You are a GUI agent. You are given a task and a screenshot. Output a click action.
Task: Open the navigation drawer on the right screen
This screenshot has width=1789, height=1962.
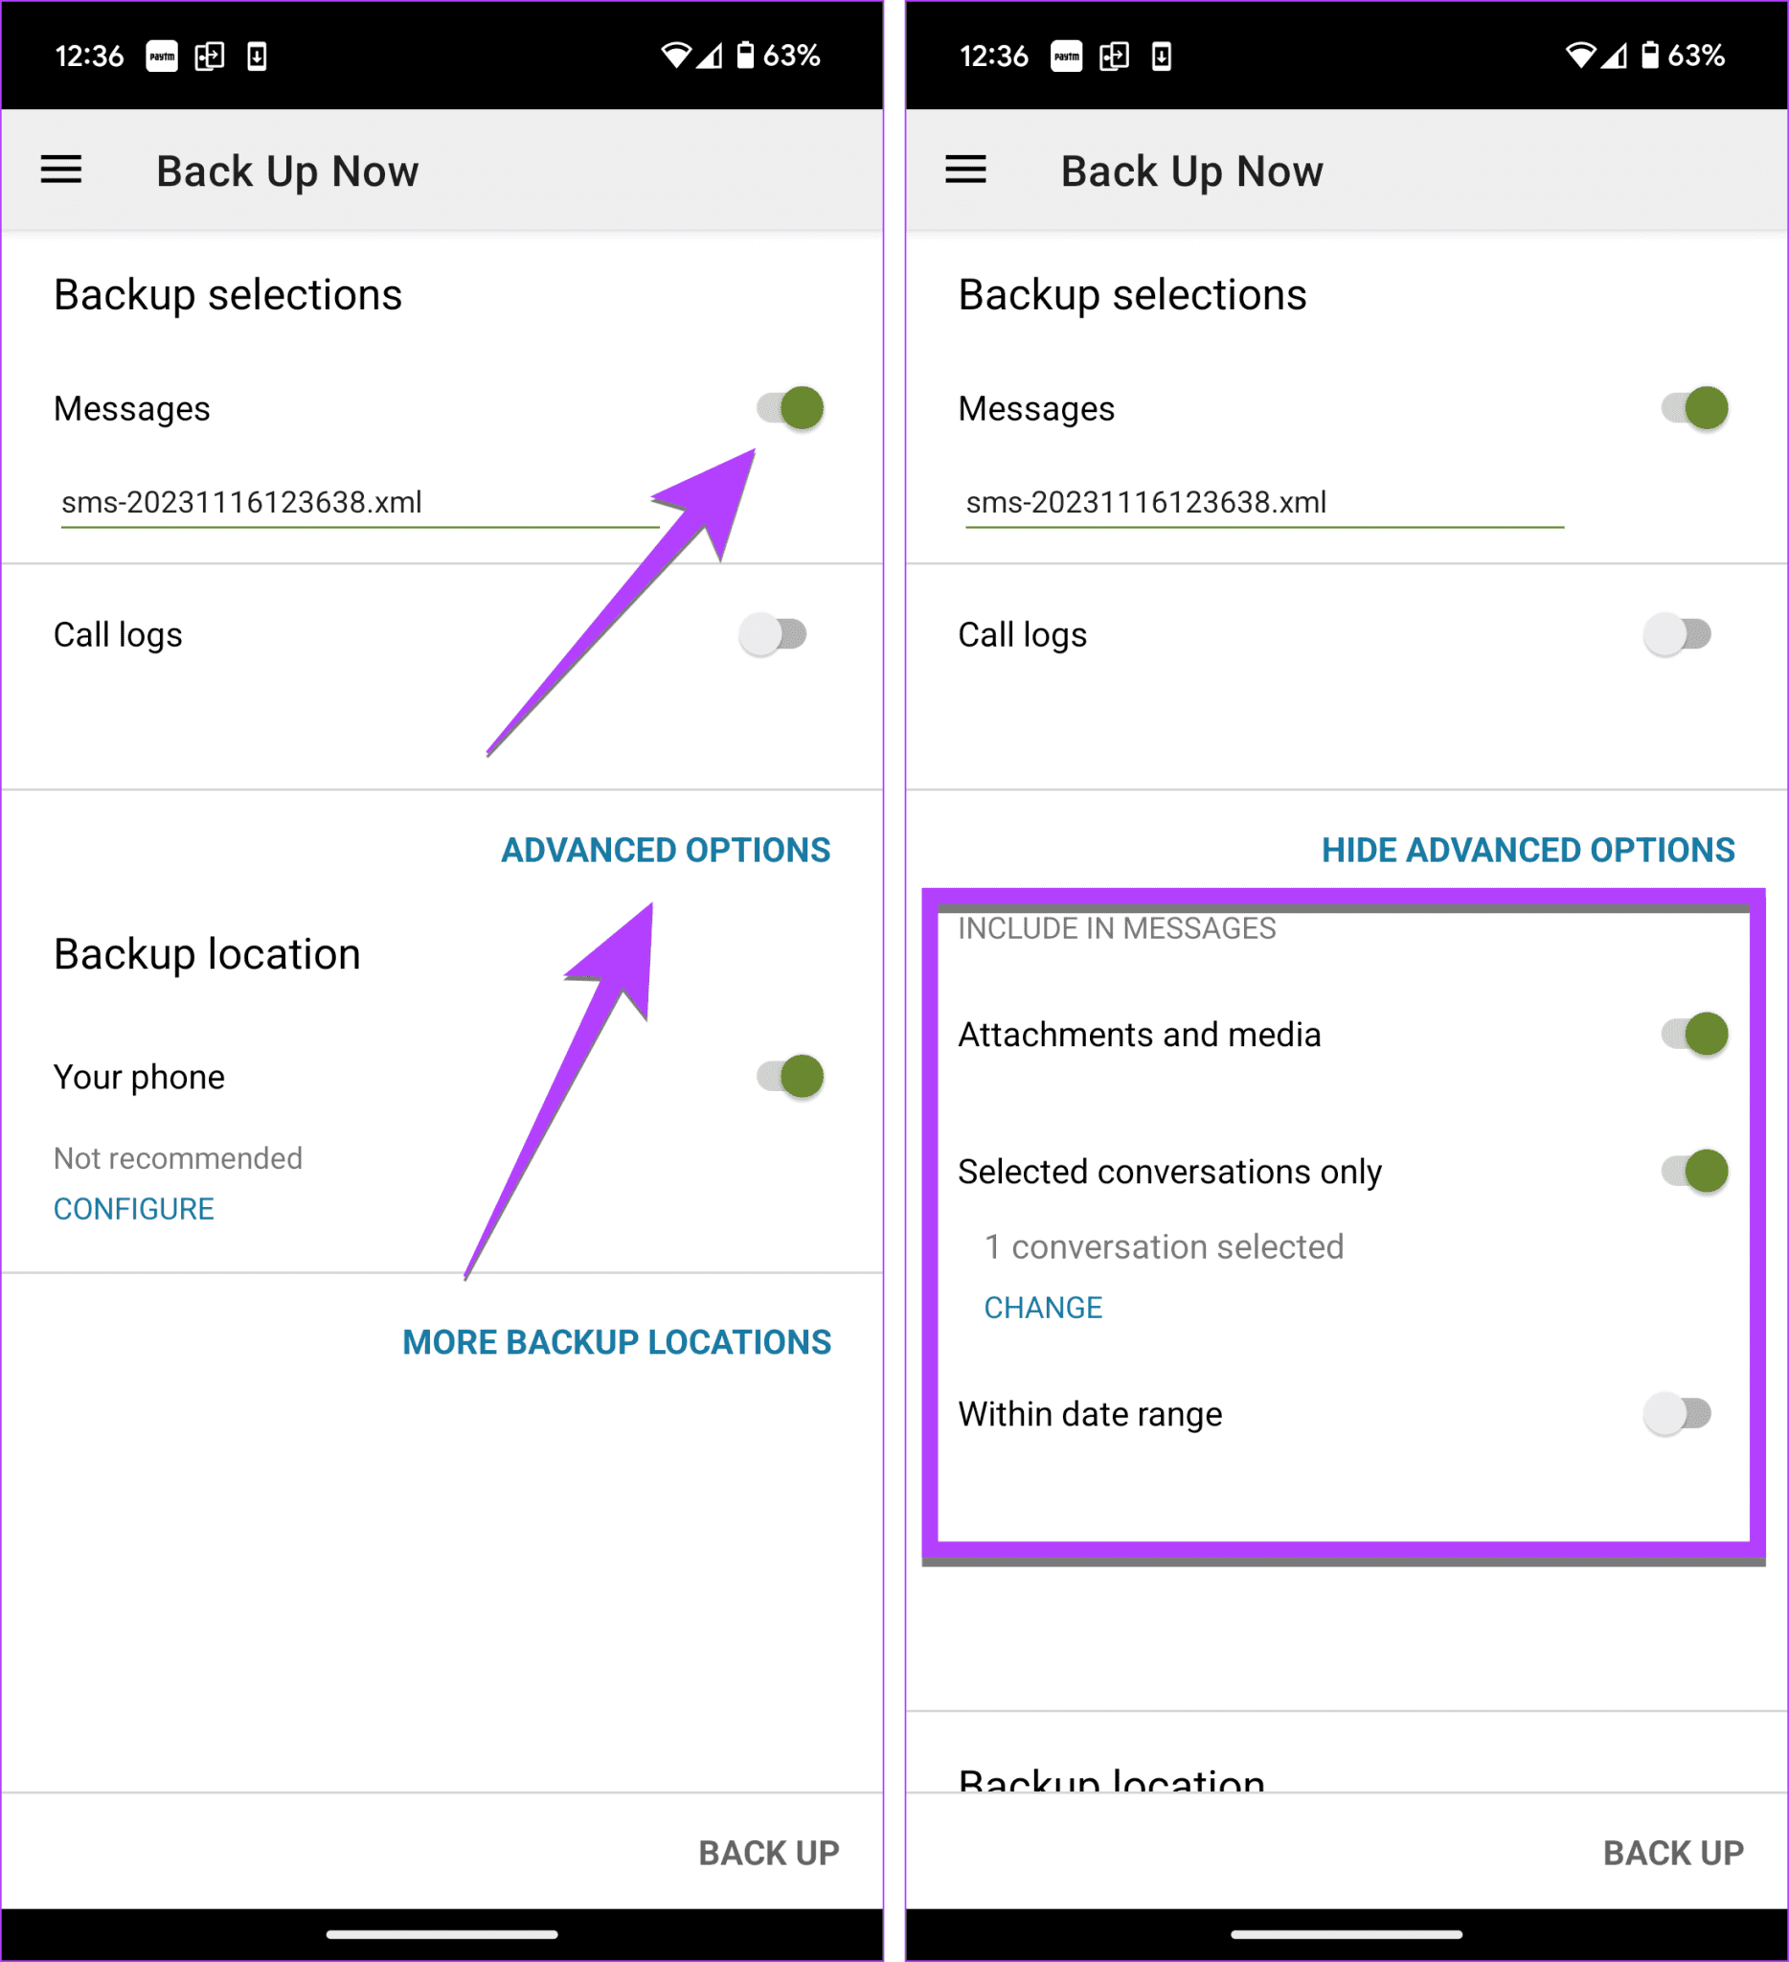point(966,171)
